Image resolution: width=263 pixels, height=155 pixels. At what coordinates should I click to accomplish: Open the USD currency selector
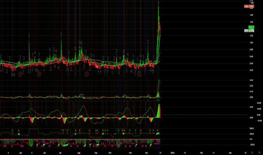[x=252, y=3]
